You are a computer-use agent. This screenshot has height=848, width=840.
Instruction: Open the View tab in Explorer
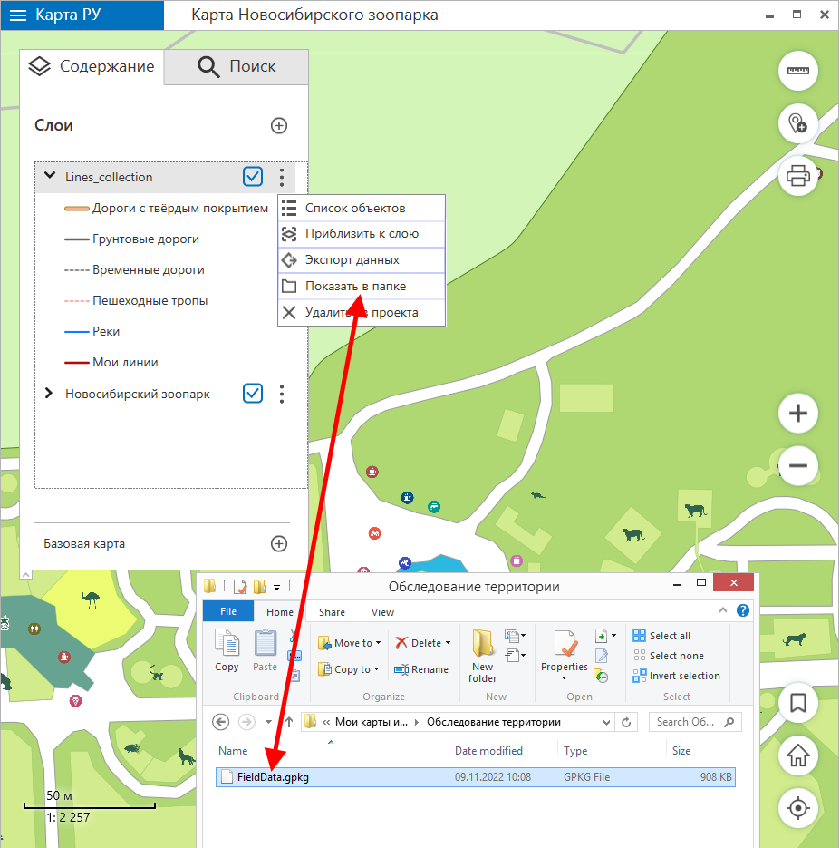(x=382, y=611)
